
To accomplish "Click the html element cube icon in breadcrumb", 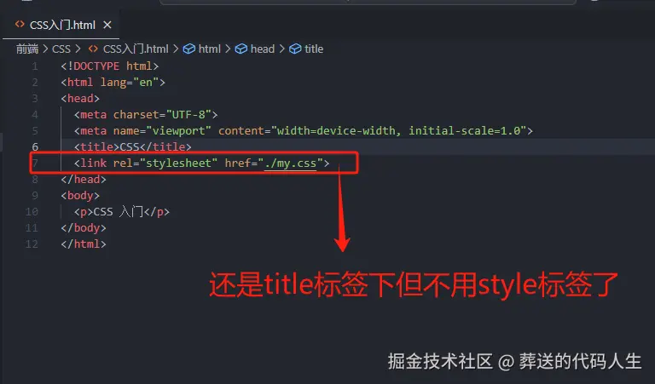I will click(x=189, y=49).
